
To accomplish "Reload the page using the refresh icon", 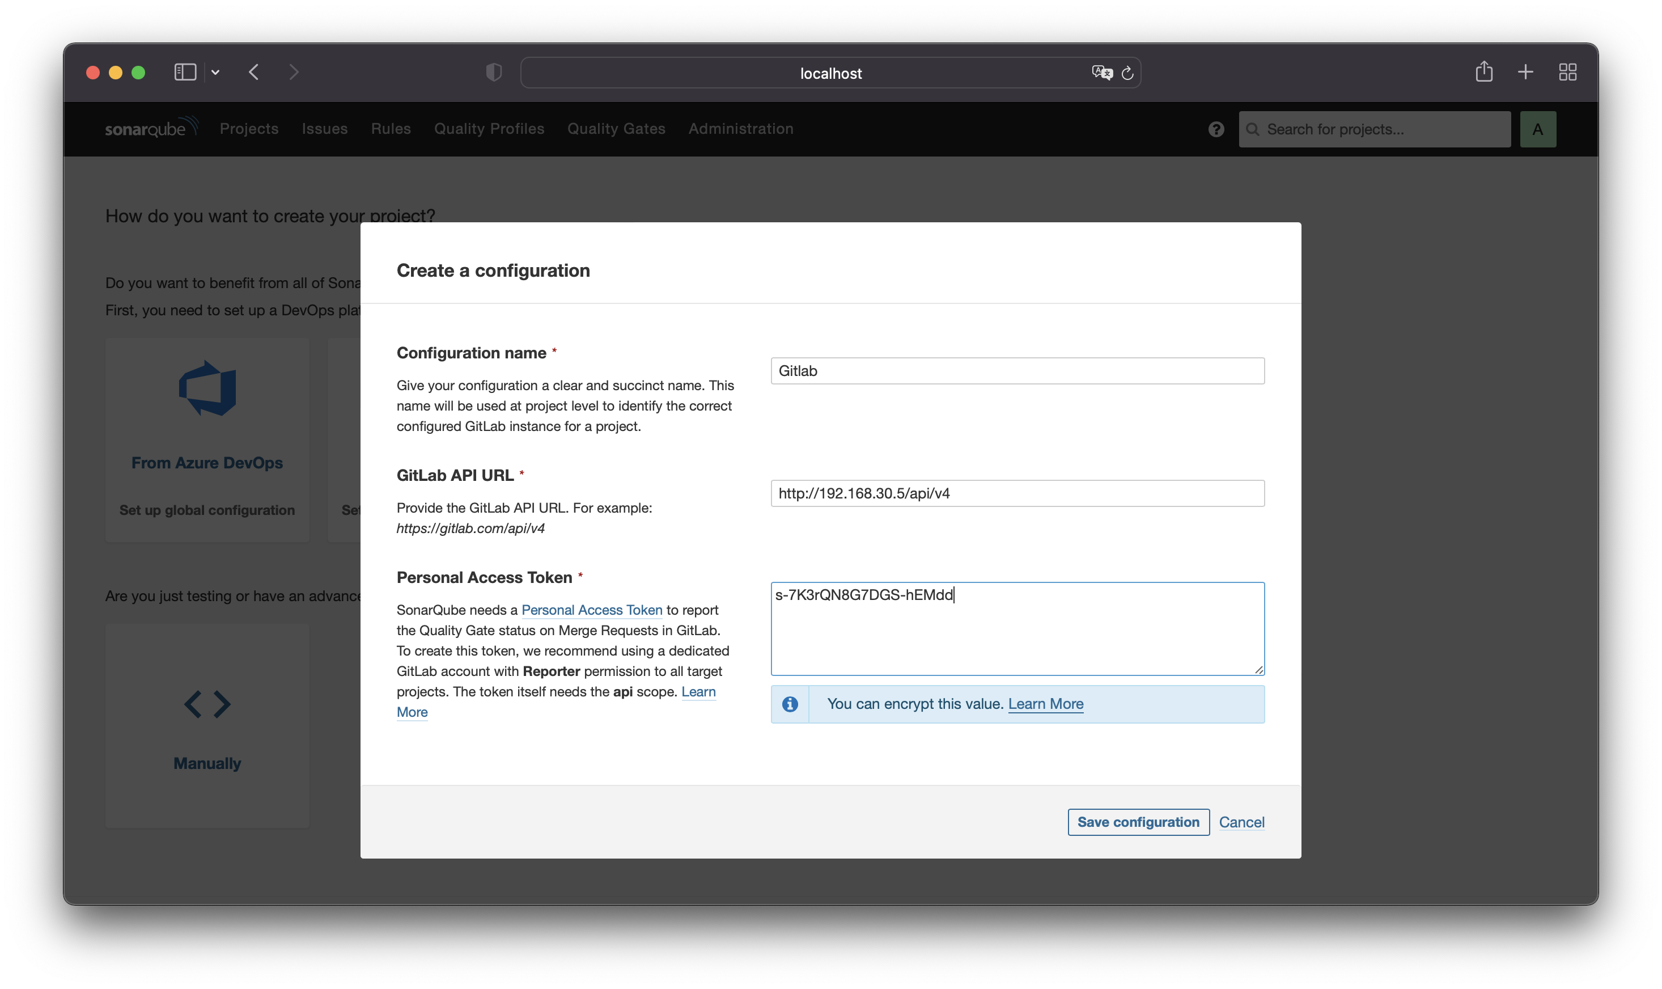I will [1127, 73].
